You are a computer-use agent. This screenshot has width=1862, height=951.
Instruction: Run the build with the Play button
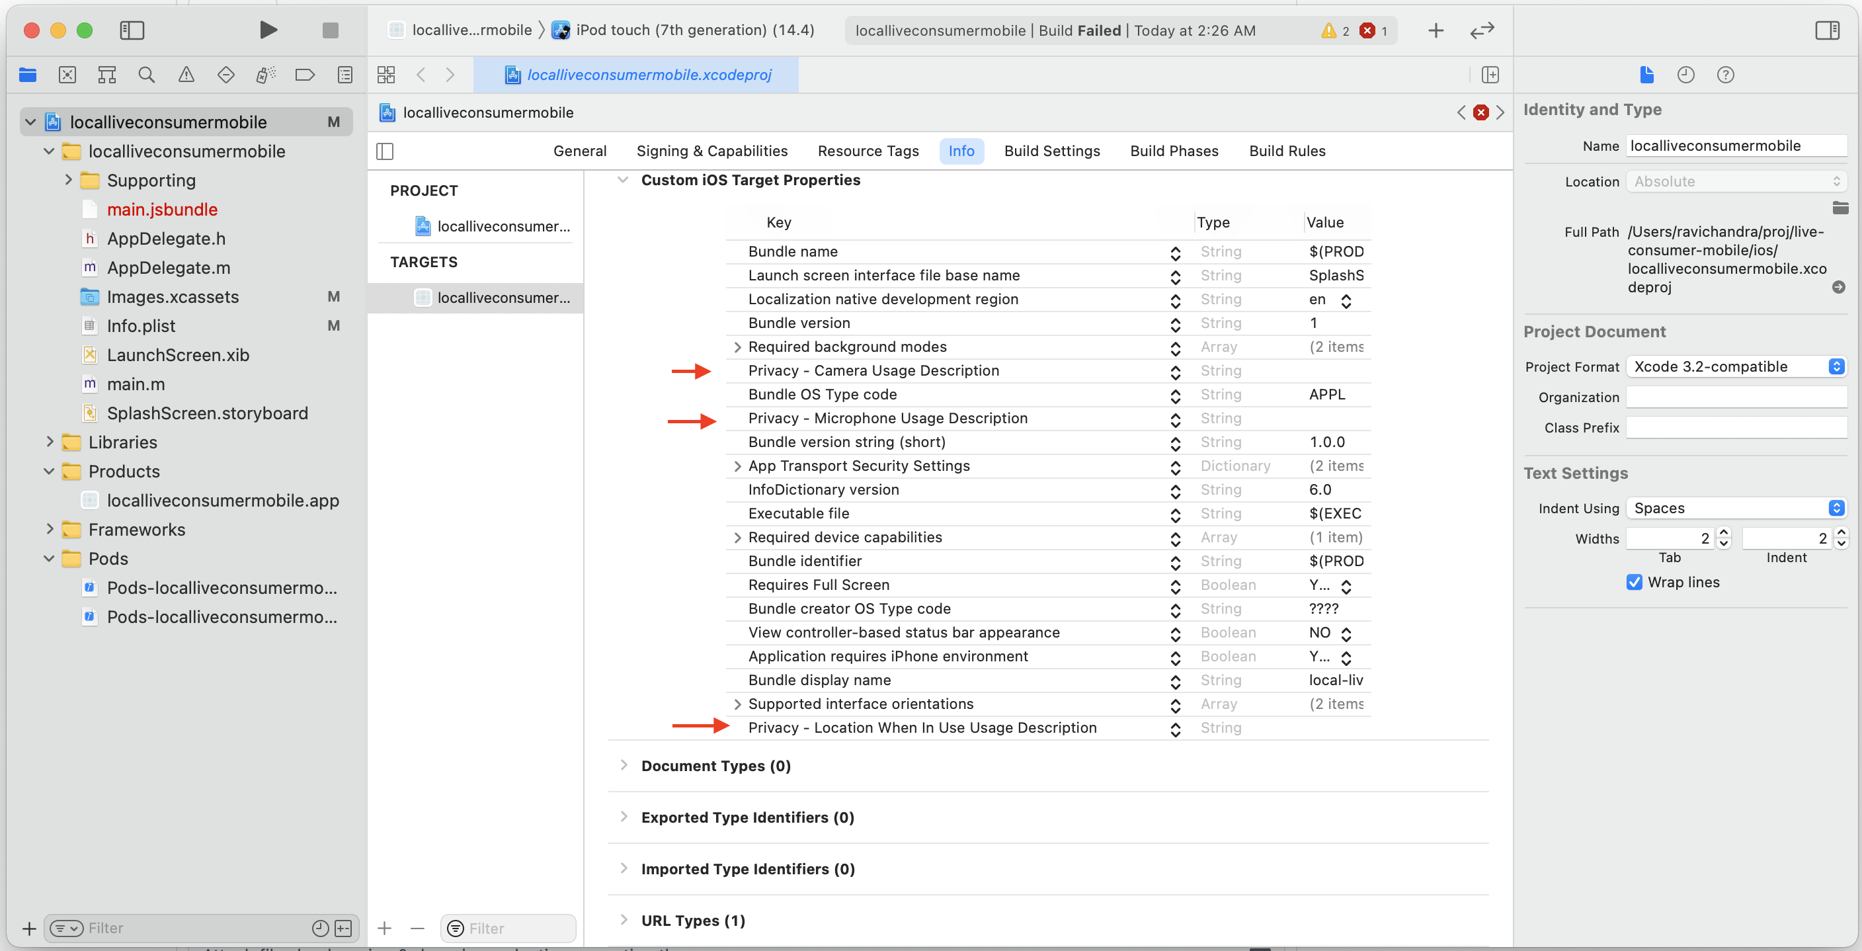(x=268, y=30)
